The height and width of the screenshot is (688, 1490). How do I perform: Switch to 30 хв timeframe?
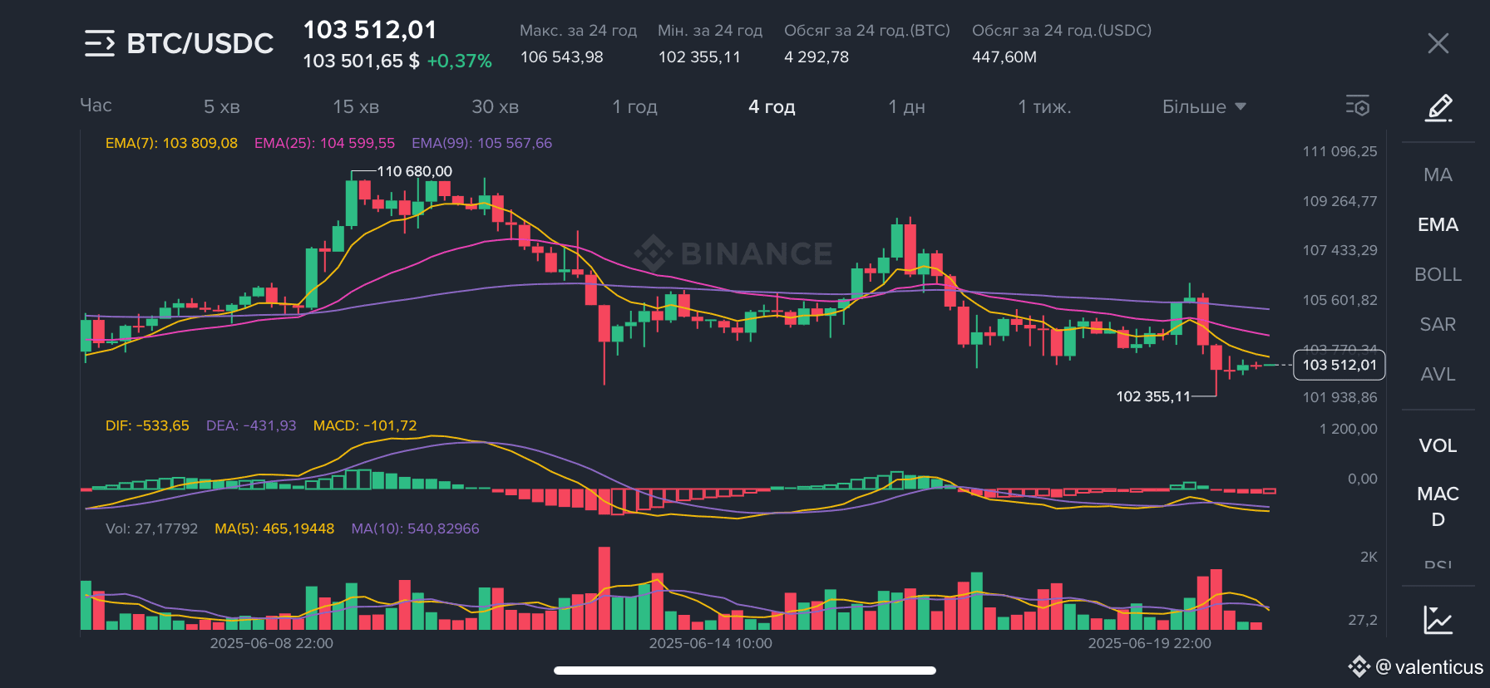point(495,106)
